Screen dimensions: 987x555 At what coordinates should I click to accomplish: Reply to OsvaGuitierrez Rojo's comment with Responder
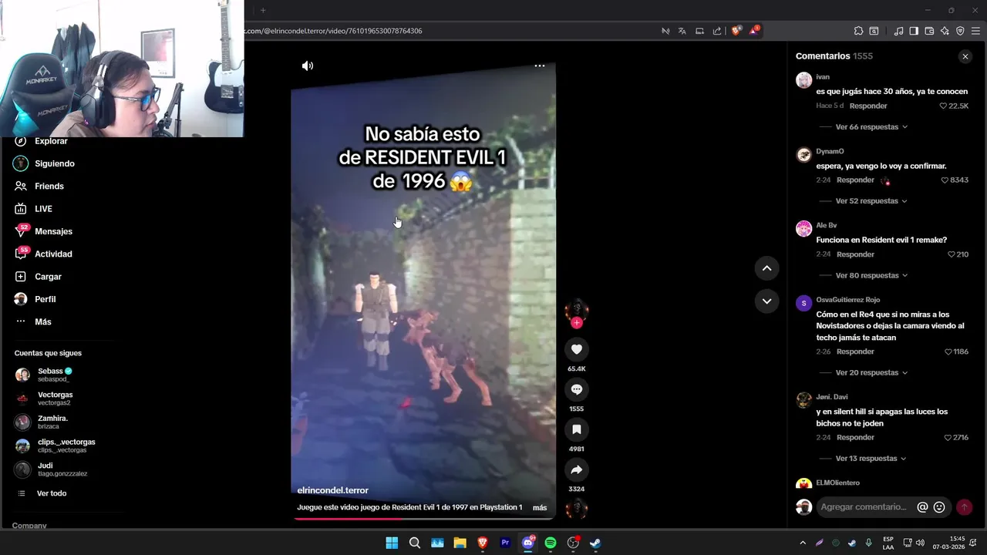(855, 351)
